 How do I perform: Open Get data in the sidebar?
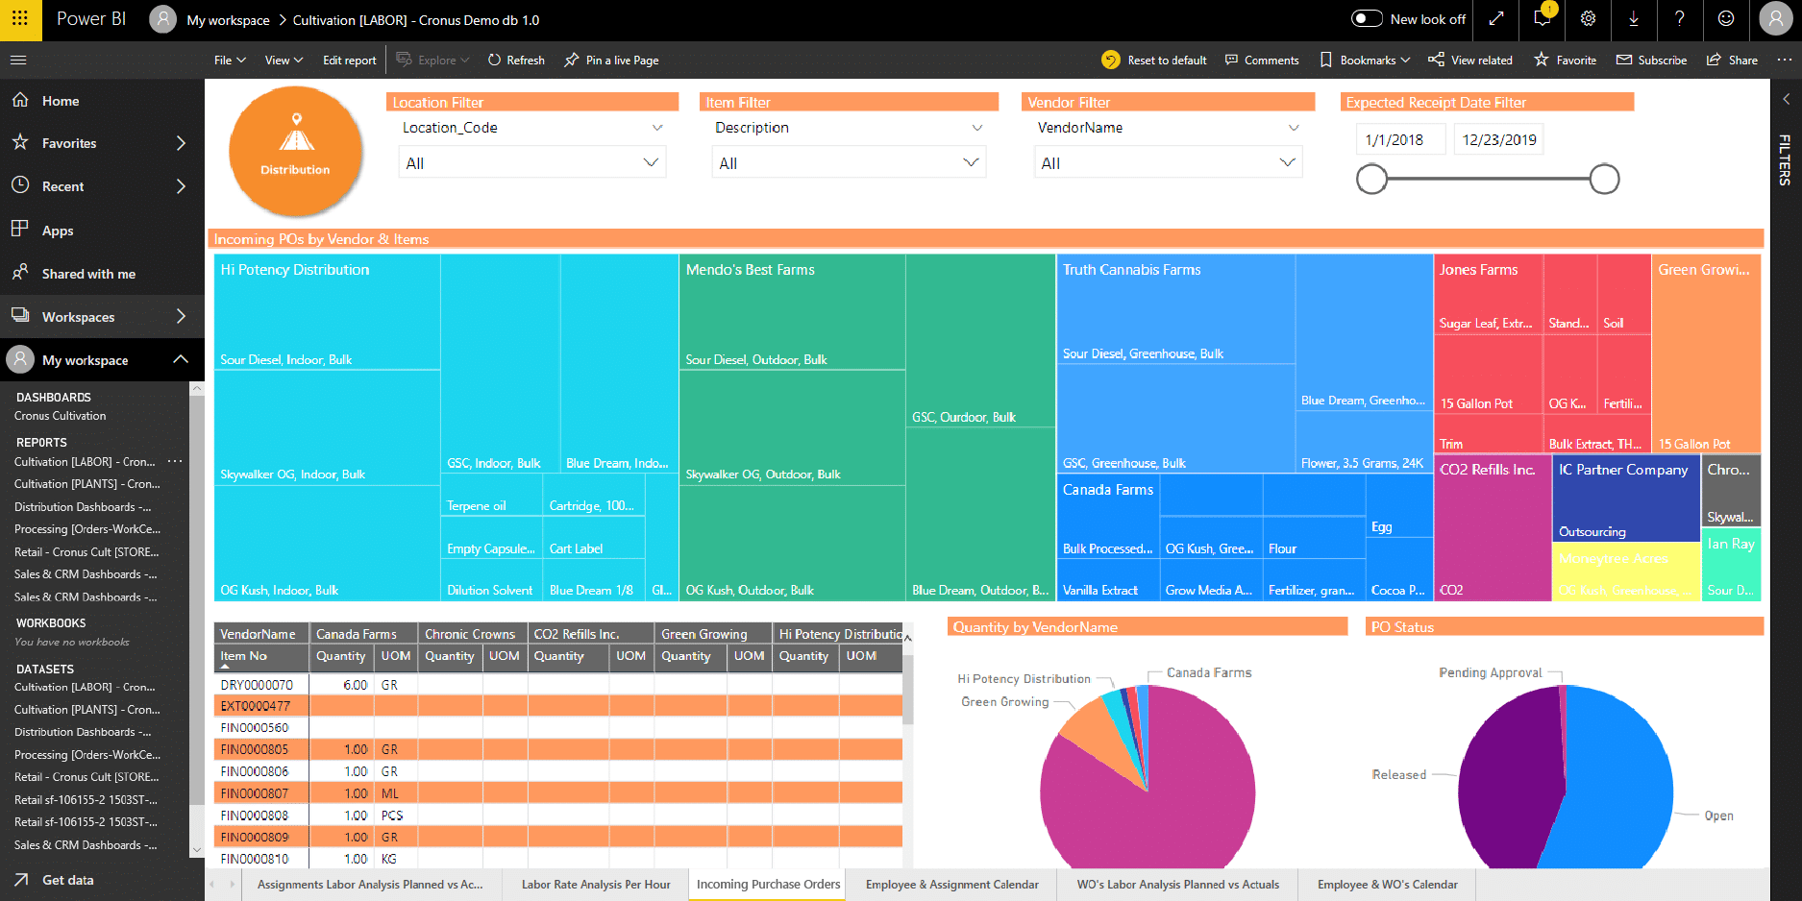click(67, 880)
